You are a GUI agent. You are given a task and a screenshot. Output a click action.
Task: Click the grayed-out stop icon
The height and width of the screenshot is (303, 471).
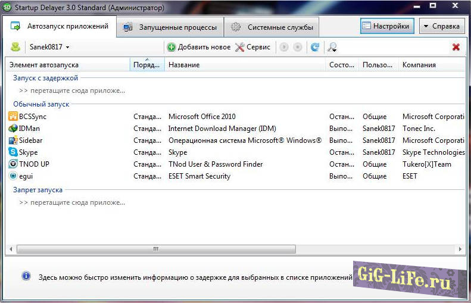(298, 47)
